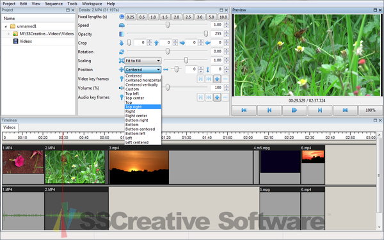This screenshot has height=240, width=384.
Task: Click the Rotation slider handle
Action: (x=168, y=51)
